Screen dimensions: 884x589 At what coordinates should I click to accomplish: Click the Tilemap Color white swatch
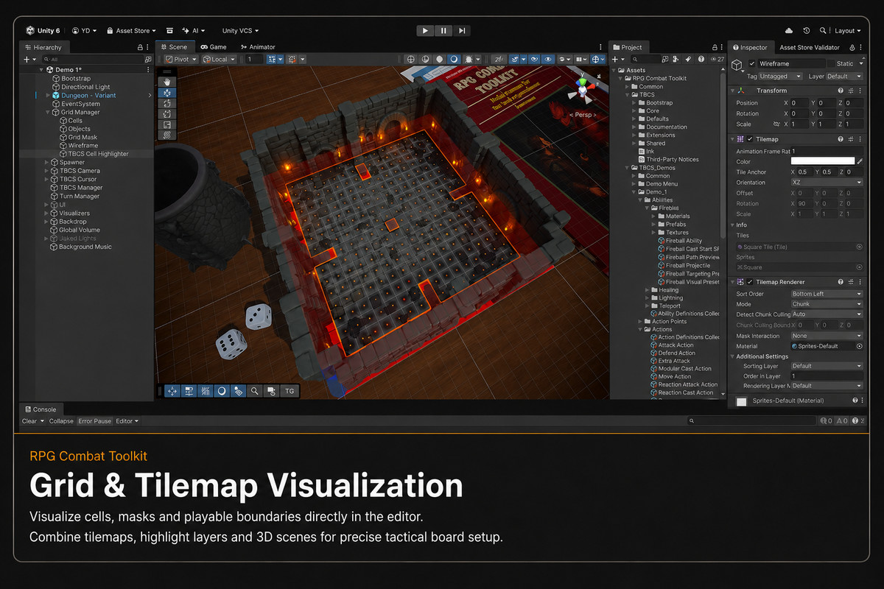point(822,161)
